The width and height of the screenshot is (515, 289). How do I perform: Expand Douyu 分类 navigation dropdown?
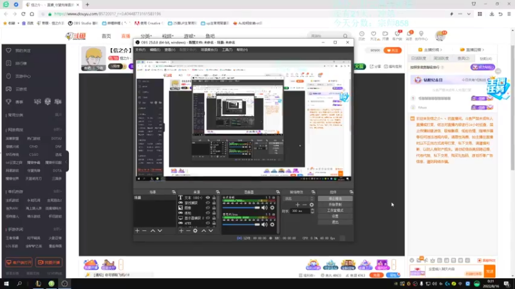[146, 36]
